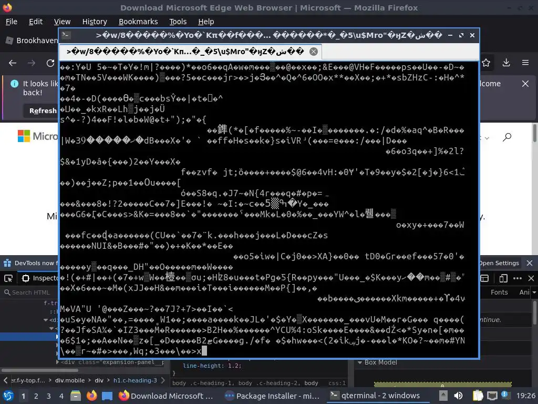This screenshot has width=538, height=404.
Task: Click the blue show desktop panel icon
Action: 107,396
